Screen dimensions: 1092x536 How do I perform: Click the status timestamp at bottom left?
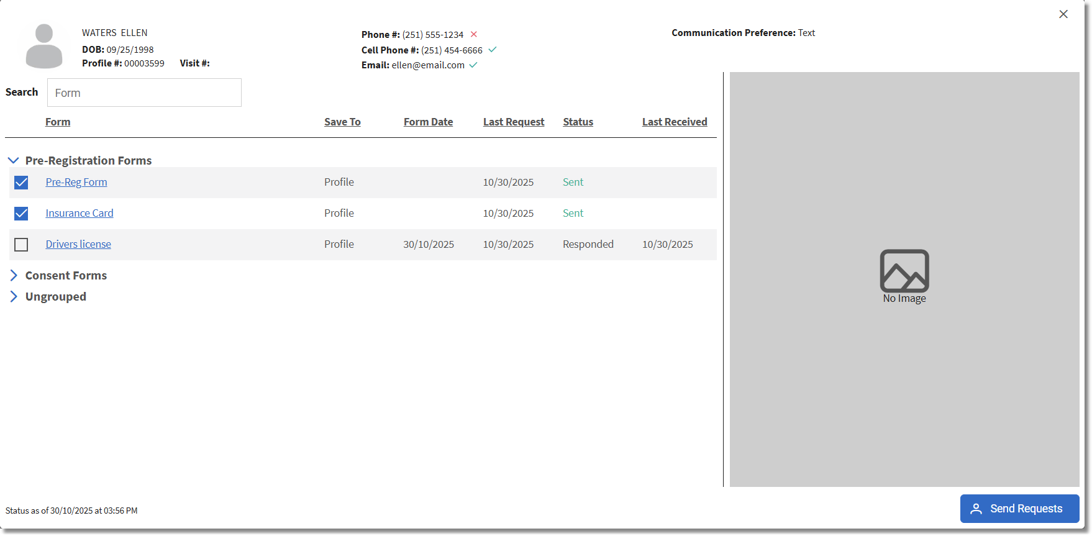point(71,511)
